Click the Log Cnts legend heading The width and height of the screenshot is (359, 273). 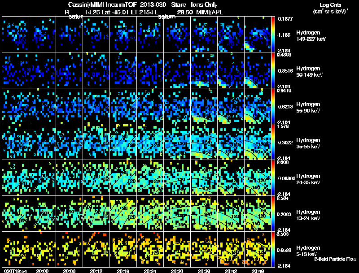330,5
